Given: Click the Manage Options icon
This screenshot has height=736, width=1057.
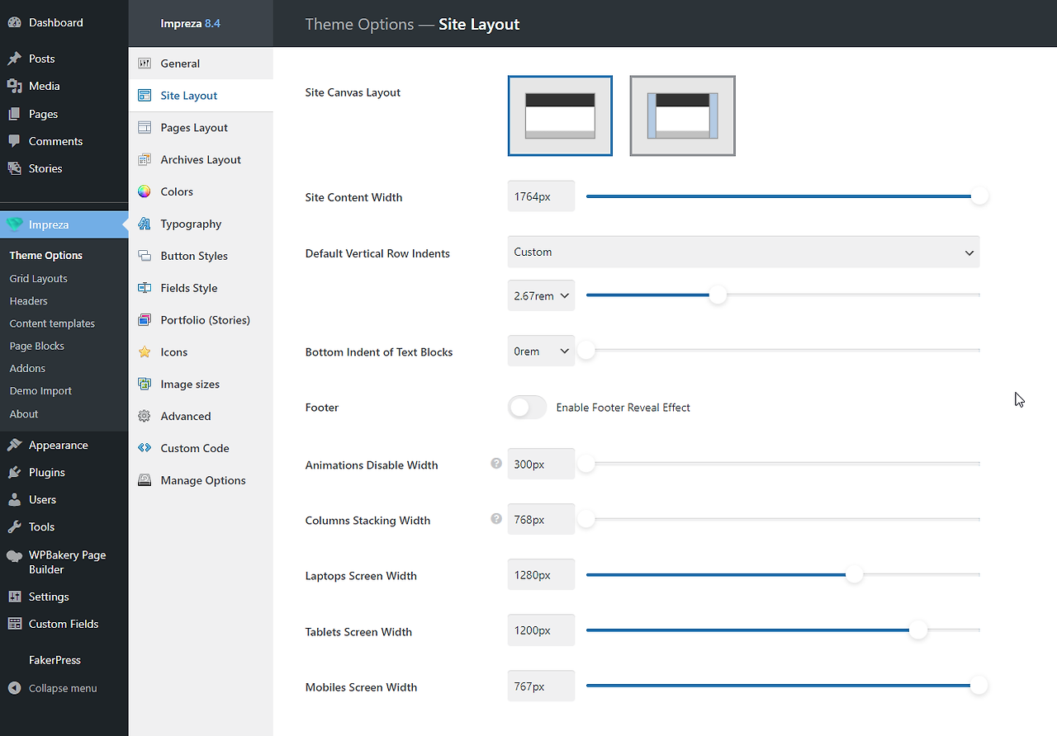Looking at the screenshot, I should pos(145,480).
